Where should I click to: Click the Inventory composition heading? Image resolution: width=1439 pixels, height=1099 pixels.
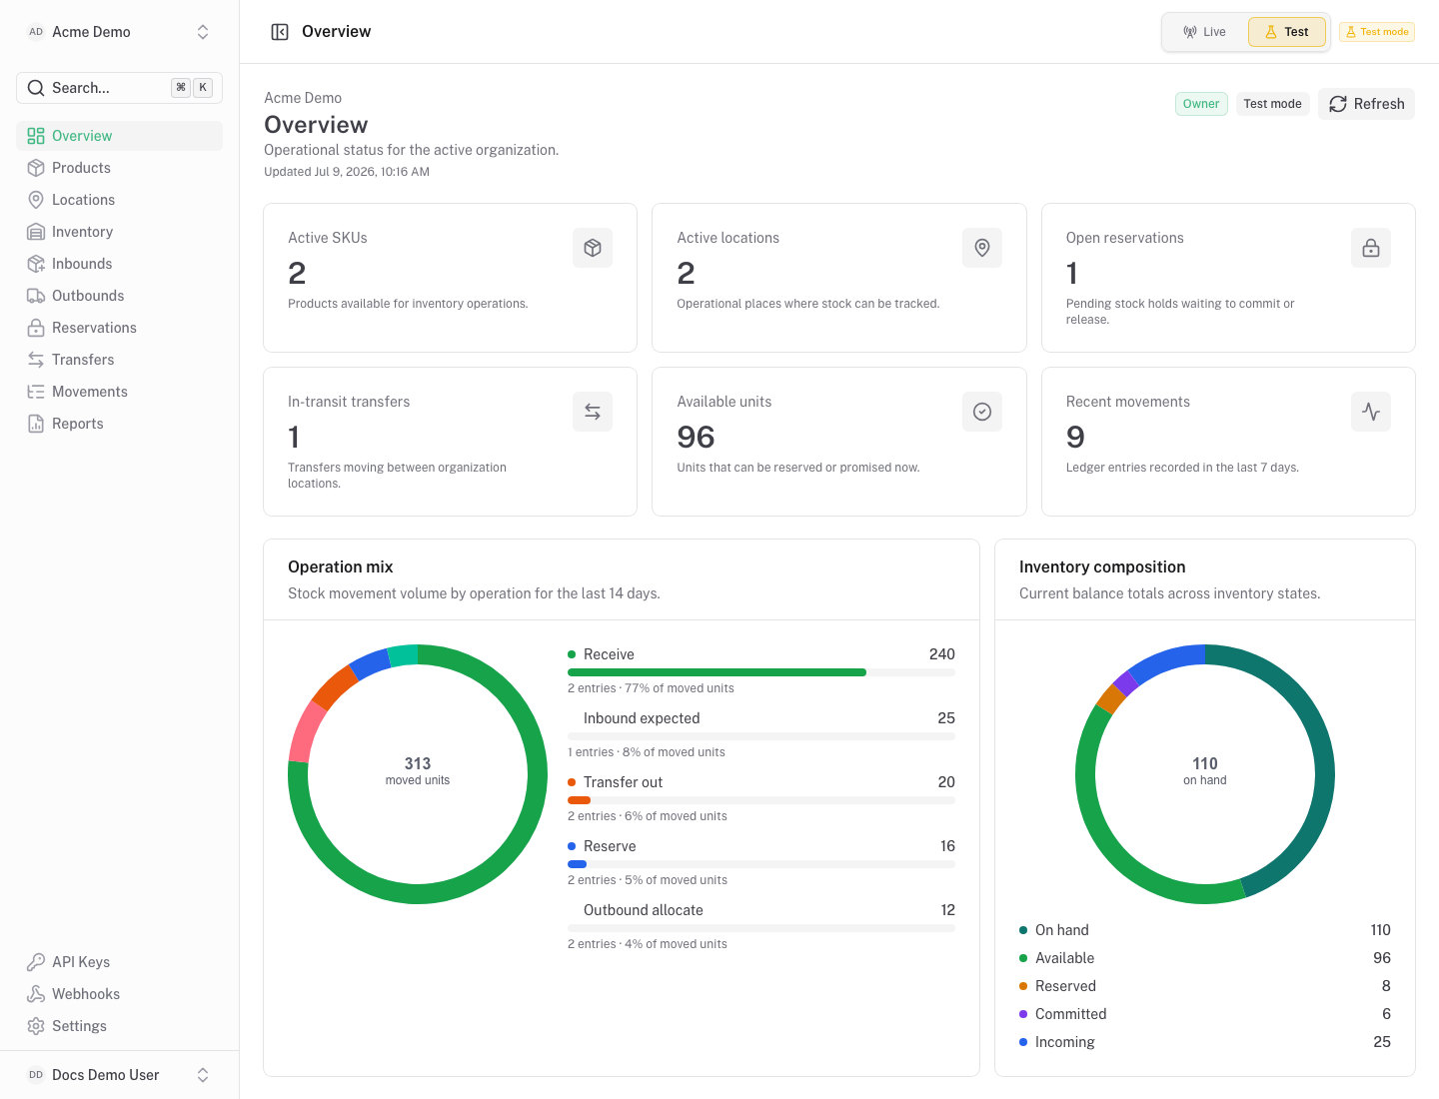click(1102, 566)
